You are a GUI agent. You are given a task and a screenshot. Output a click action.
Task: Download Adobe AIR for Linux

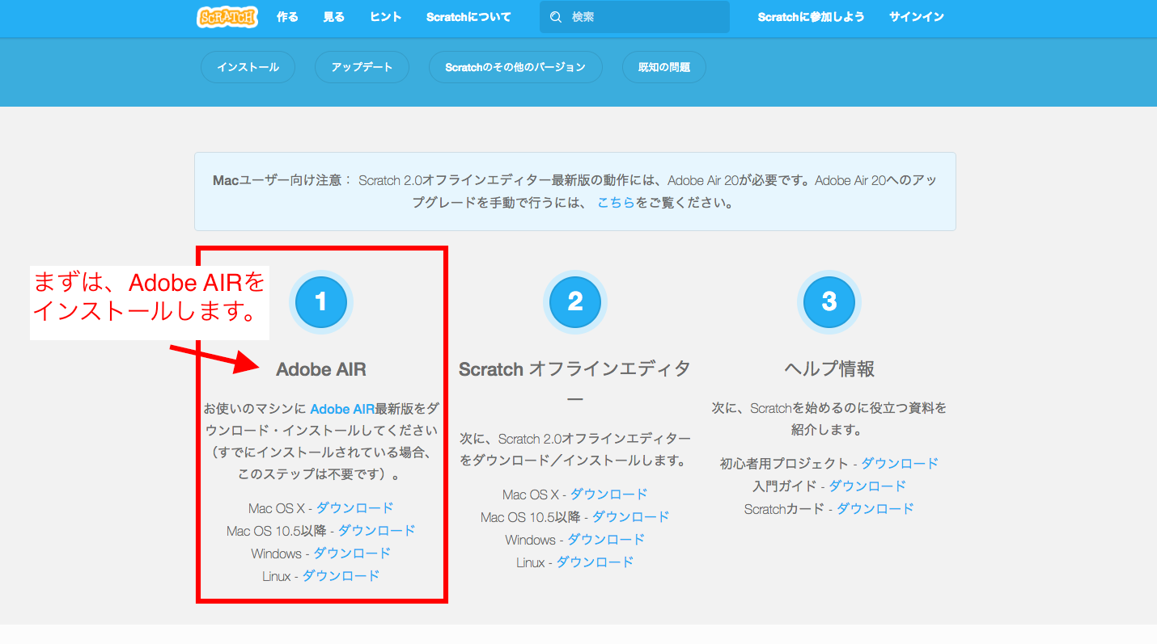pos(341,576)
